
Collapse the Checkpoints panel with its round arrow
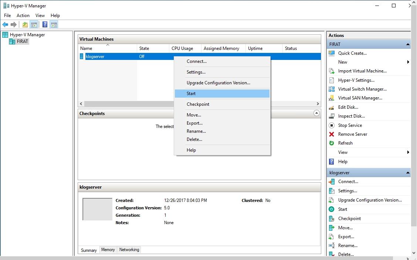[x=316, y=113]
